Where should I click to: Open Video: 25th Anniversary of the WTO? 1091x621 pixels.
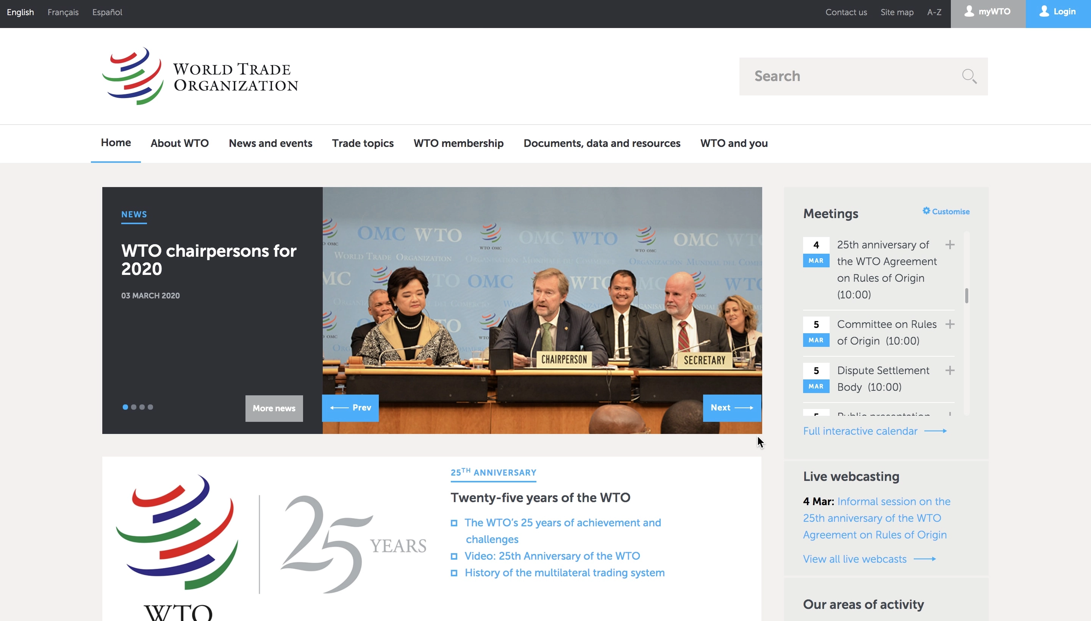552,556
